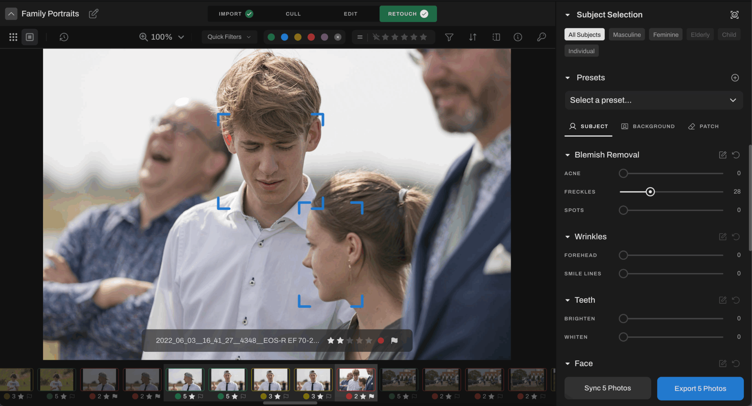Select the Feminine subject filter
The image size is (752, 406).
click(665, 34)
